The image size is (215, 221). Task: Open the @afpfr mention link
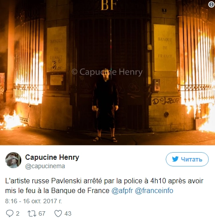coord(122,191)
